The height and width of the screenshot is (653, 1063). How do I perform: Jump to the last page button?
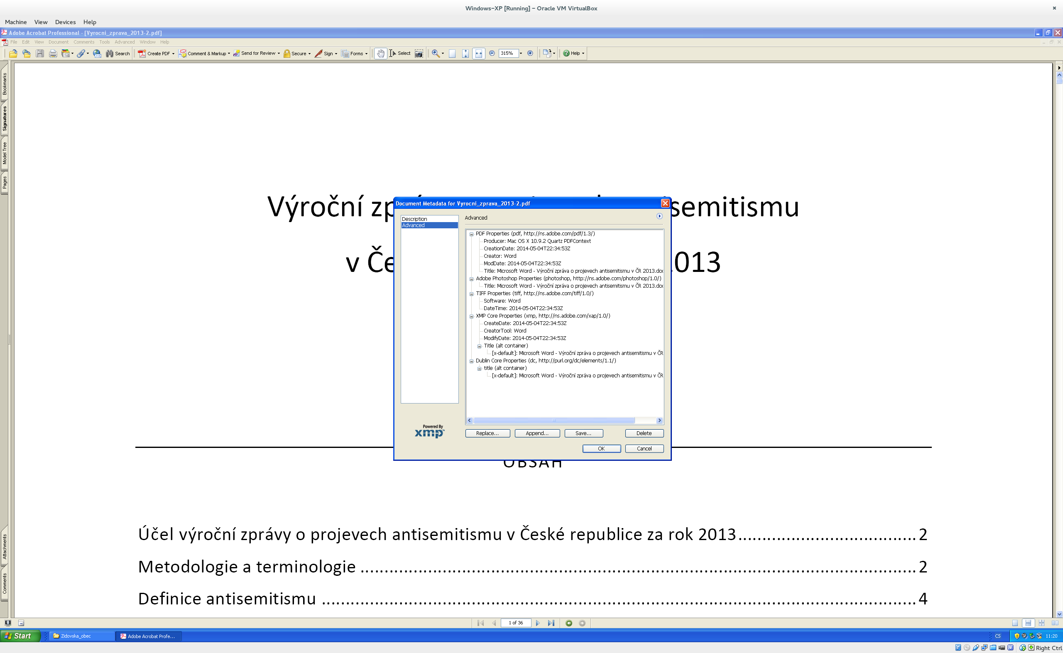(551, 623)
